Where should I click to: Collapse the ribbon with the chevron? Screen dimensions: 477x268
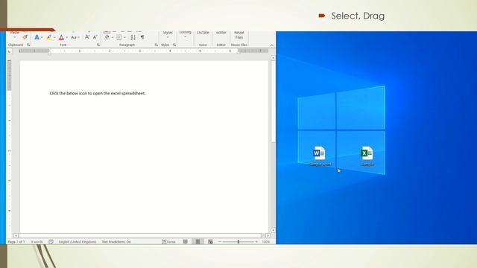271,45
